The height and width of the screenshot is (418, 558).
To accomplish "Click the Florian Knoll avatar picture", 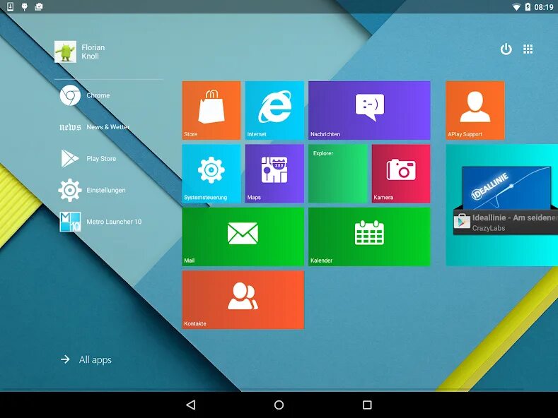I will [66, 52].
